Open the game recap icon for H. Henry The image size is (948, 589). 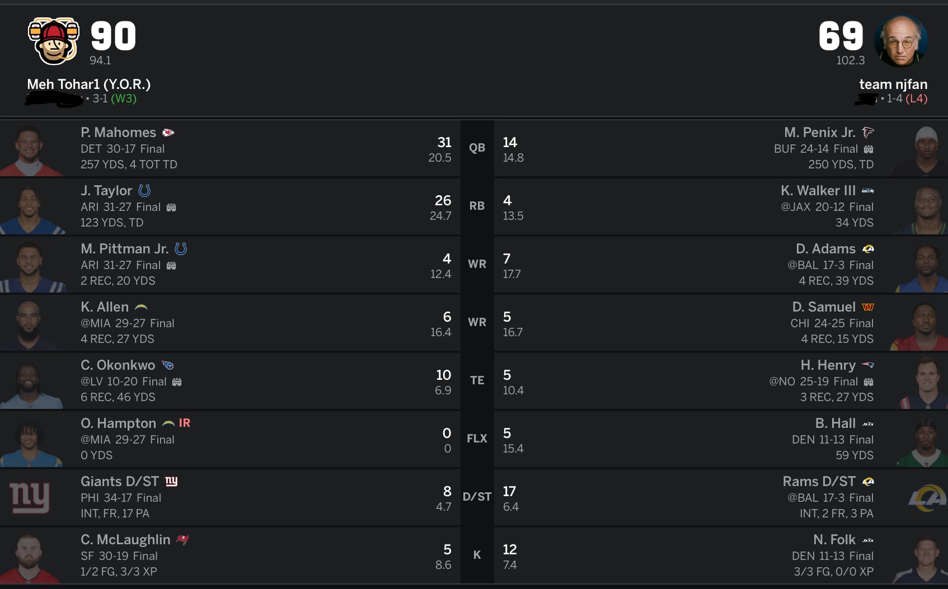point(868,382)
